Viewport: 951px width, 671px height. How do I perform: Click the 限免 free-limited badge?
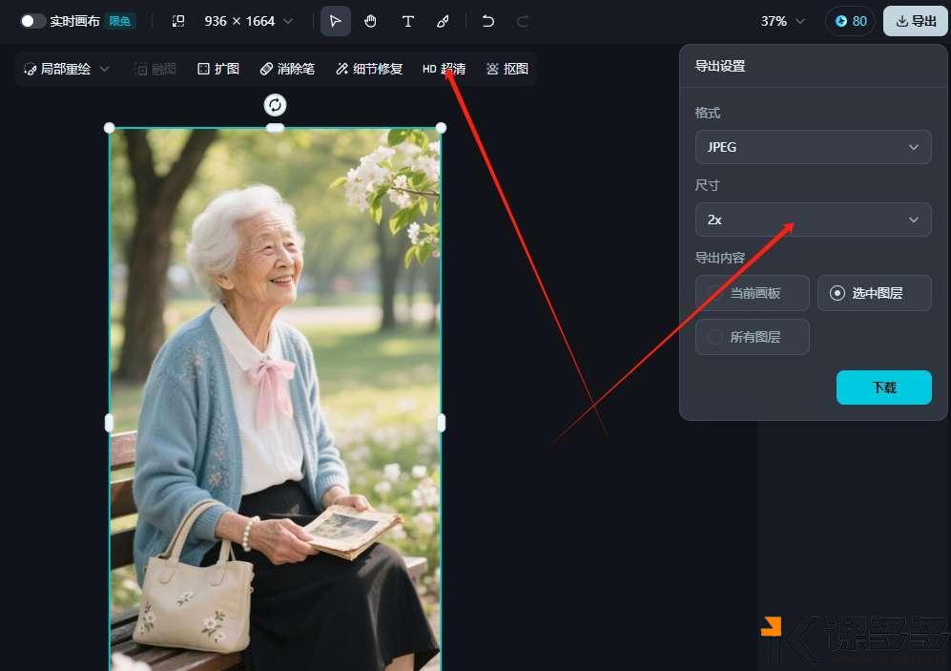click(119, 21)
